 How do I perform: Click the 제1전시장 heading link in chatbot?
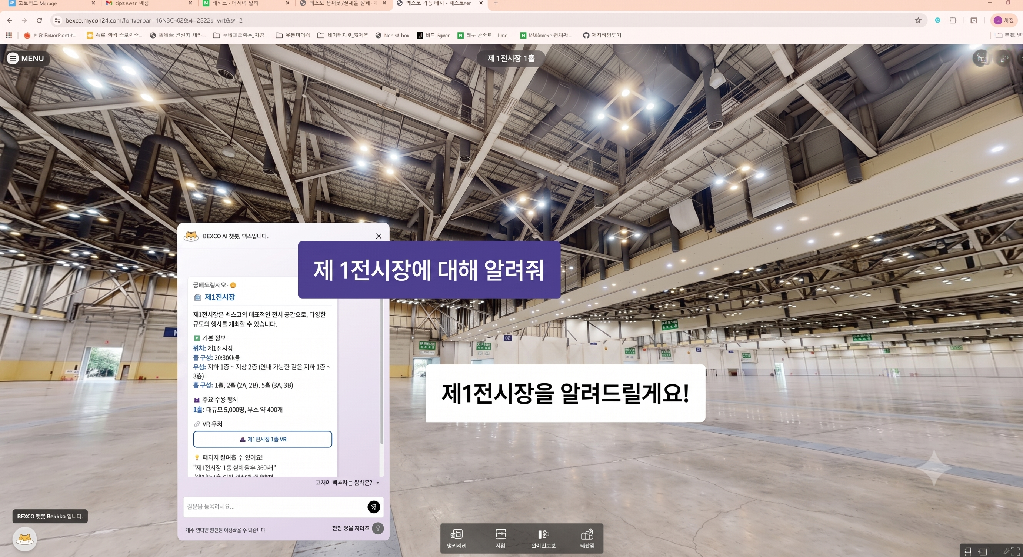coord(220,297)
